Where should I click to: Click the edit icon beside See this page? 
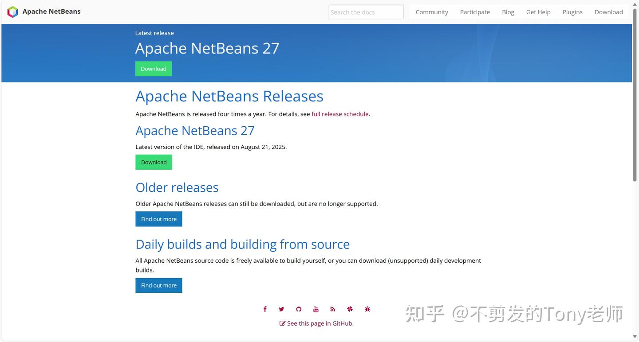click(x=282, y=323)
